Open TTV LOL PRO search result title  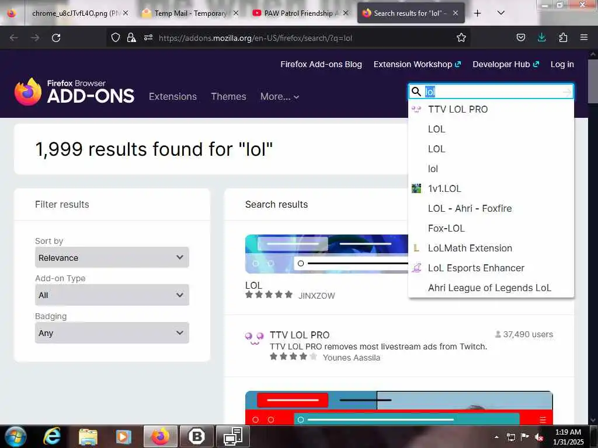[x=300, y=335]
